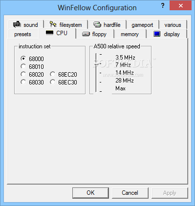Click the Apply button
Screen dimensions: 195x206
click(170, 193)
